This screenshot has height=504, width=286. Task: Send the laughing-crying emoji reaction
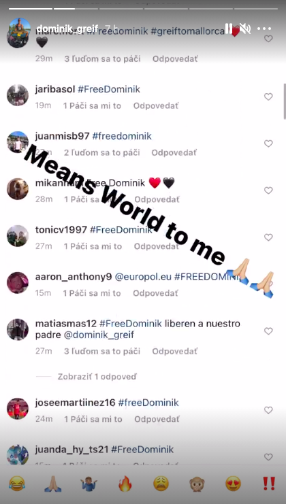pyautogui.click(x=17, y=484)
